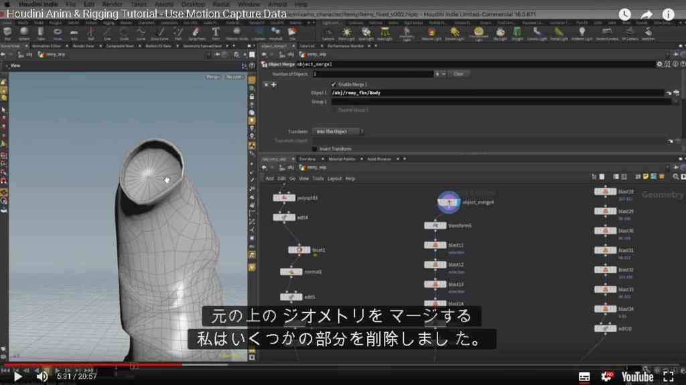Click the polysplit3 node

click(284, 198)
